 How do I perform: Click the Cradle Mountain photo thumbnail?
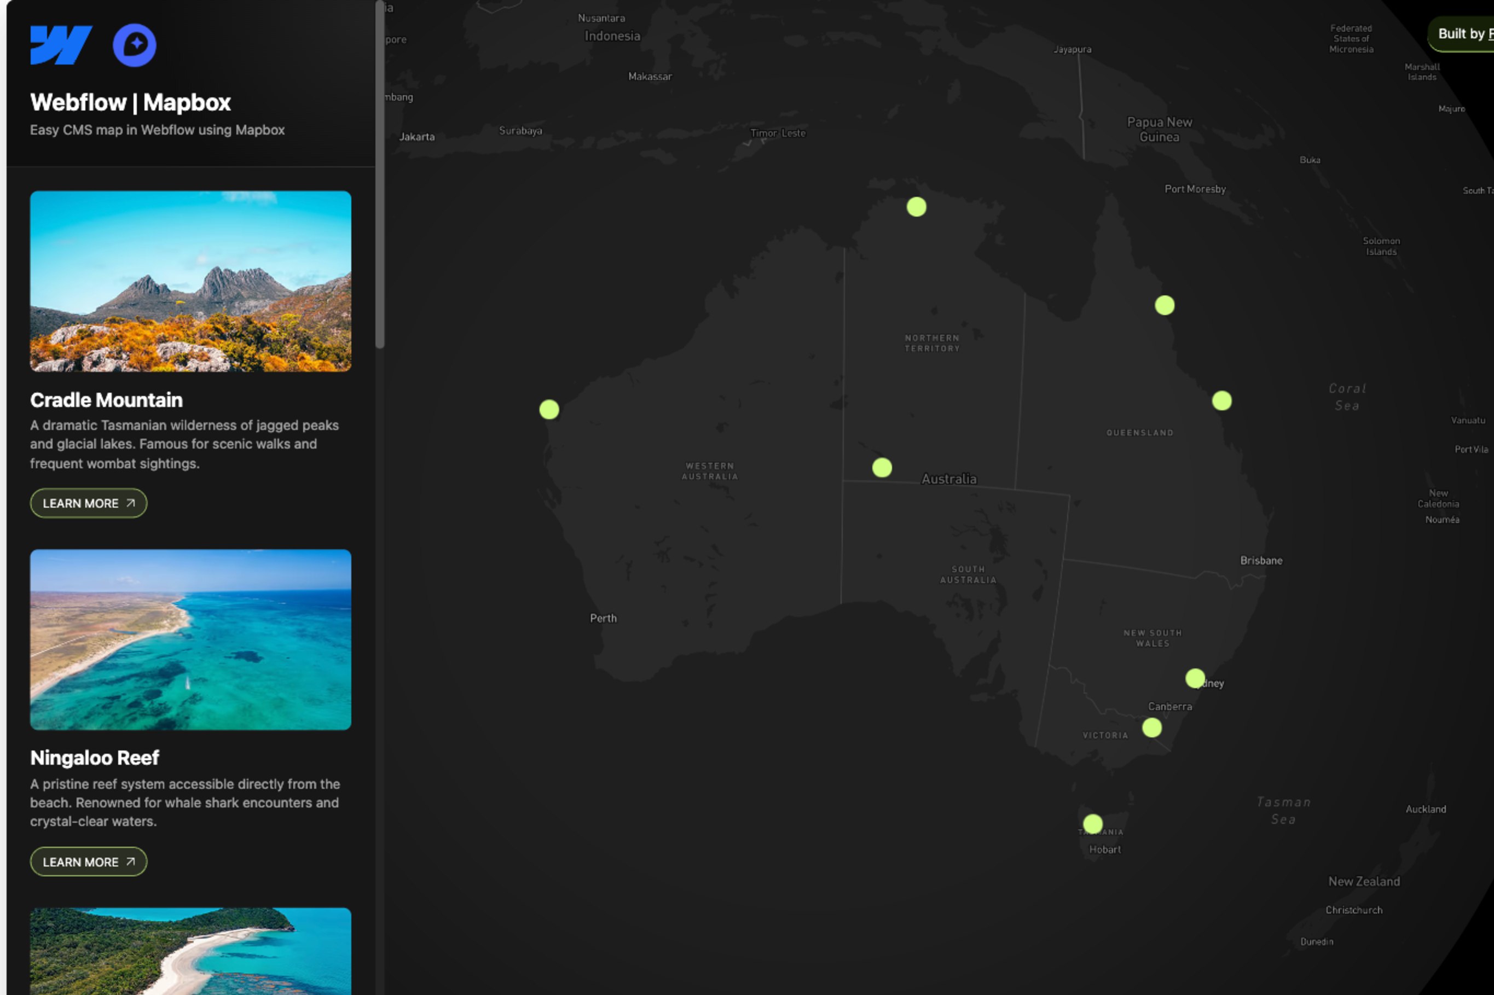(190, 283)
